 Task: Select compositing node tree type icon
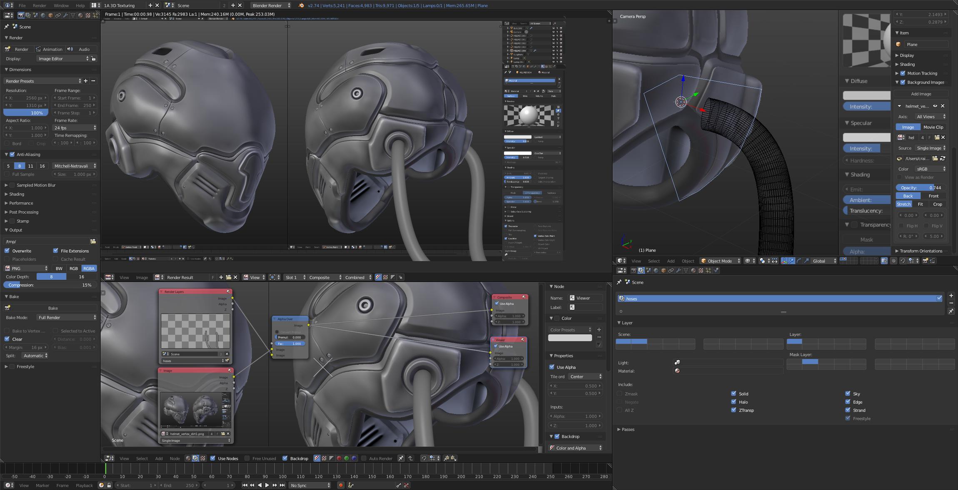(x=195, y=458)
